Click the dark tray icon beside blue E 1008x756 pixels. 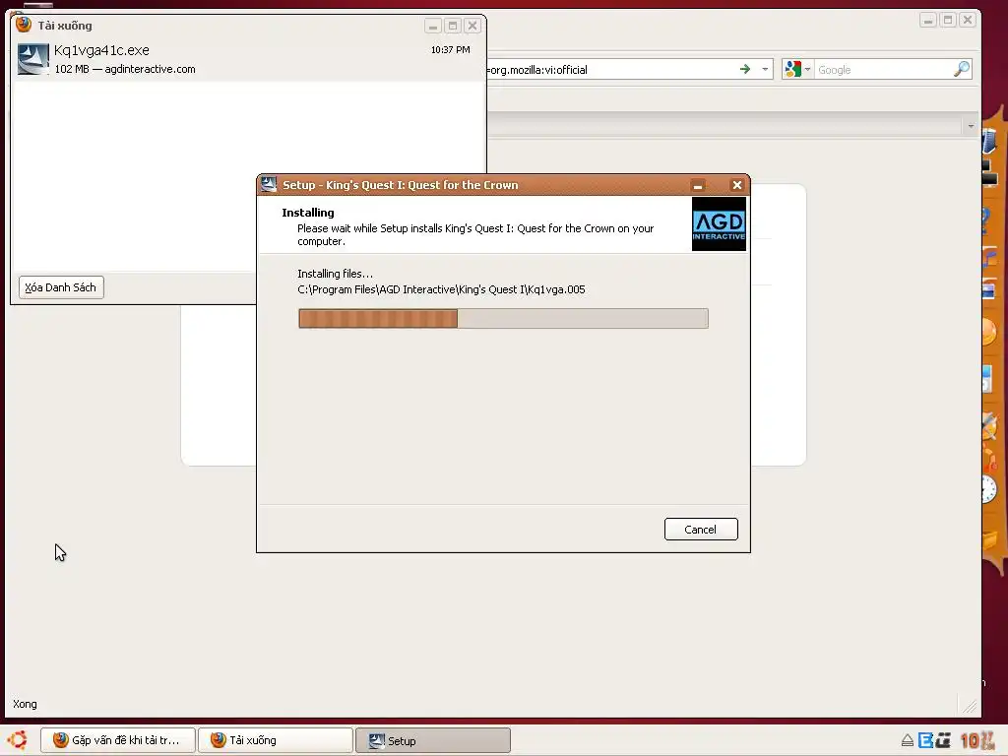[x=943, y=740]
